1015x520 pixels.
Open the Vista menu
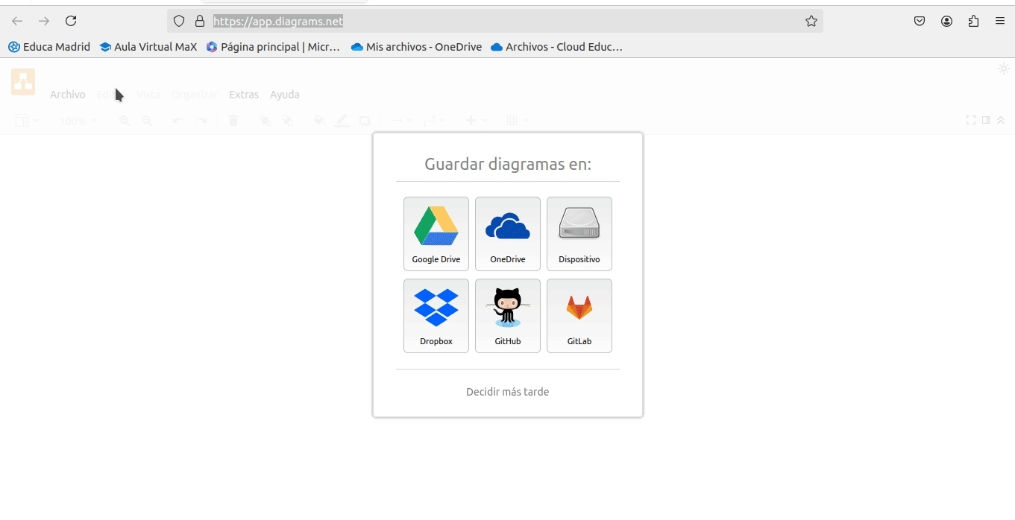tap(148, 95)
